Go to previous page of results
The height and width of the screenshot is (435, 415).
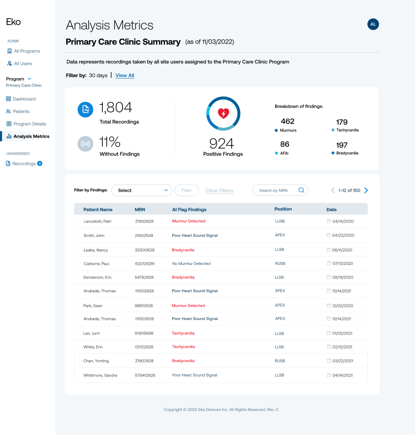[332, 190]
